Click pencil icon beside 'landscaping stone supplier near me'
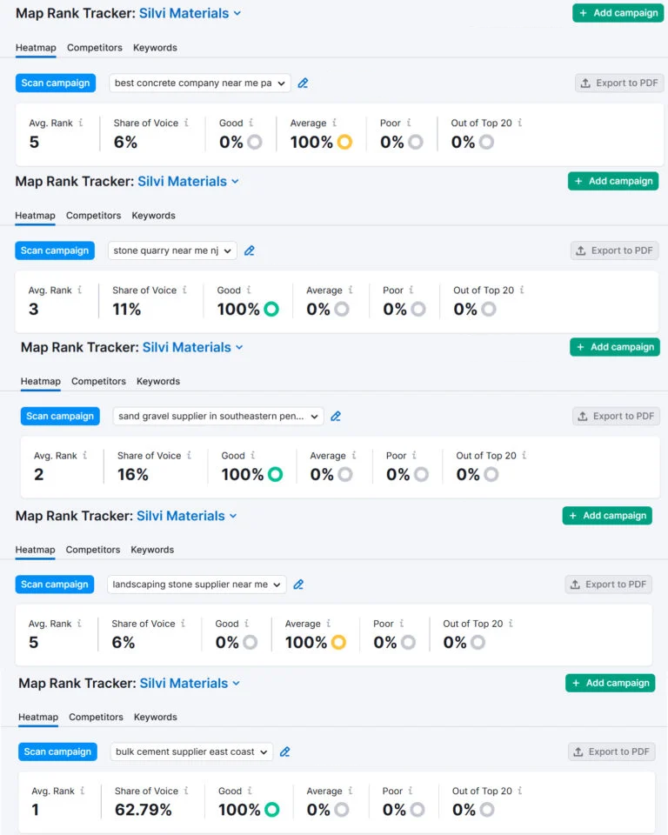This screenshot has height=835, width=668. (298, 584)
